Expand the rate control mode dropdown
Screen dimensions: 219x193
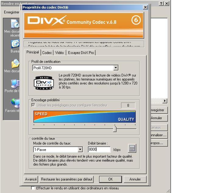click(x=80, y=149)
